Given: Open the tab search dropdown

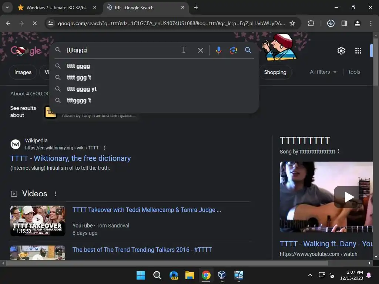Looking at the screenshot, I should pyautogui.click(x=7, y=7).
